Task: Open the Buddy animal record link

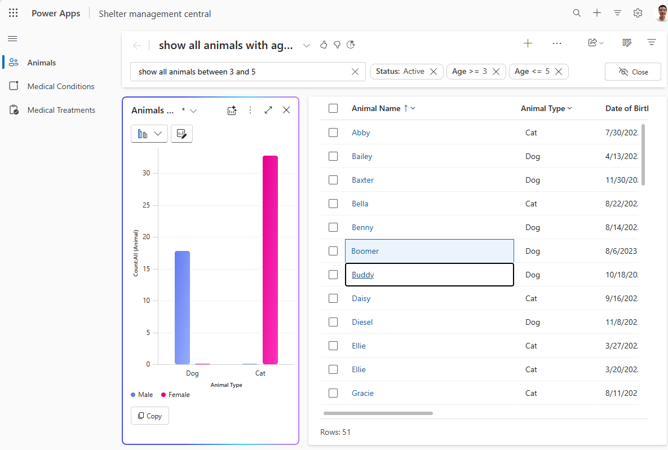Action: coord(362,275)
